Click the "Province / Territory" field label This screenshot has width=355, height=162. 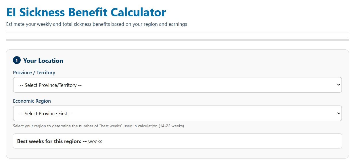tap(34, 73)
